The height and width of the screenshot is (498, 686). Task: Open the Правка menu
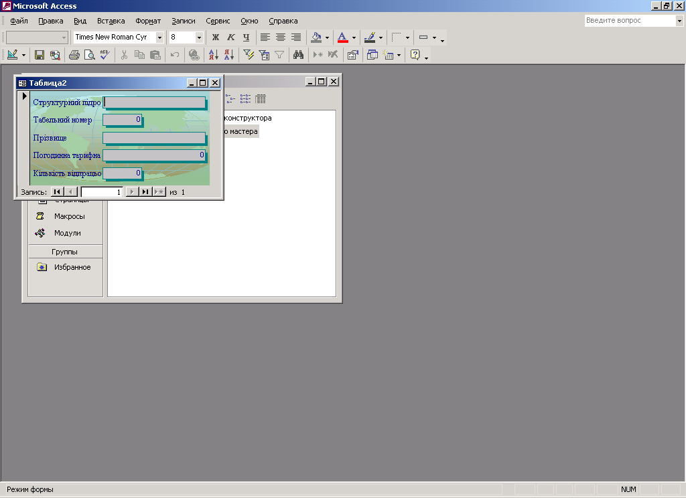tap(51, 21)
